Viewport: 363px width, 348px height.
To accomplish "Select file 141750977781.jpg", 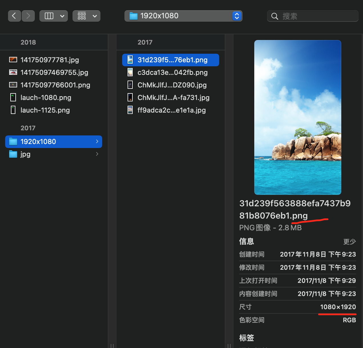I will point(50,60).
